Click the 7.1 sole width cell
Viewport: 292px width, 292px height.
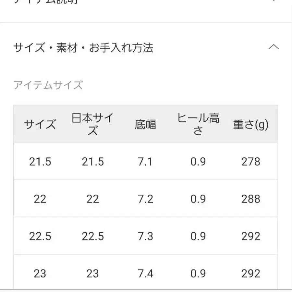pyautogui.click(x=145, y=161)
